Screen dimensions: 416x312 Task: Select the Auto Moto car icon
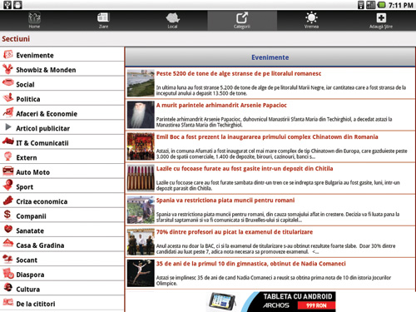[x=8, y=171]
